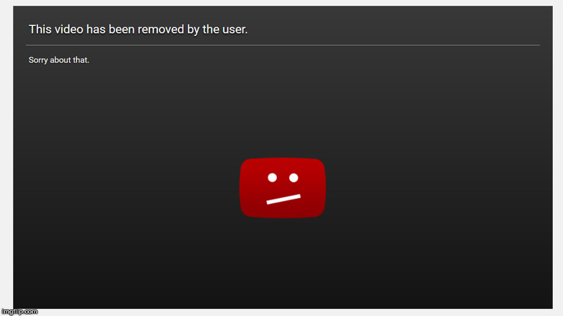Click the word 'that.' in the subtext
Screen dimensions: 563x316
81,60
